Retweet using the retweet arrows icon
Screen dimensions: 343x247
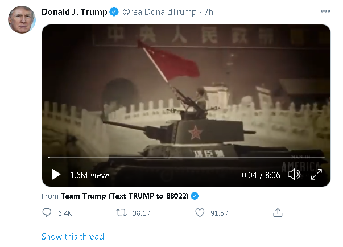pyautogui.click(x=121, y=212)
